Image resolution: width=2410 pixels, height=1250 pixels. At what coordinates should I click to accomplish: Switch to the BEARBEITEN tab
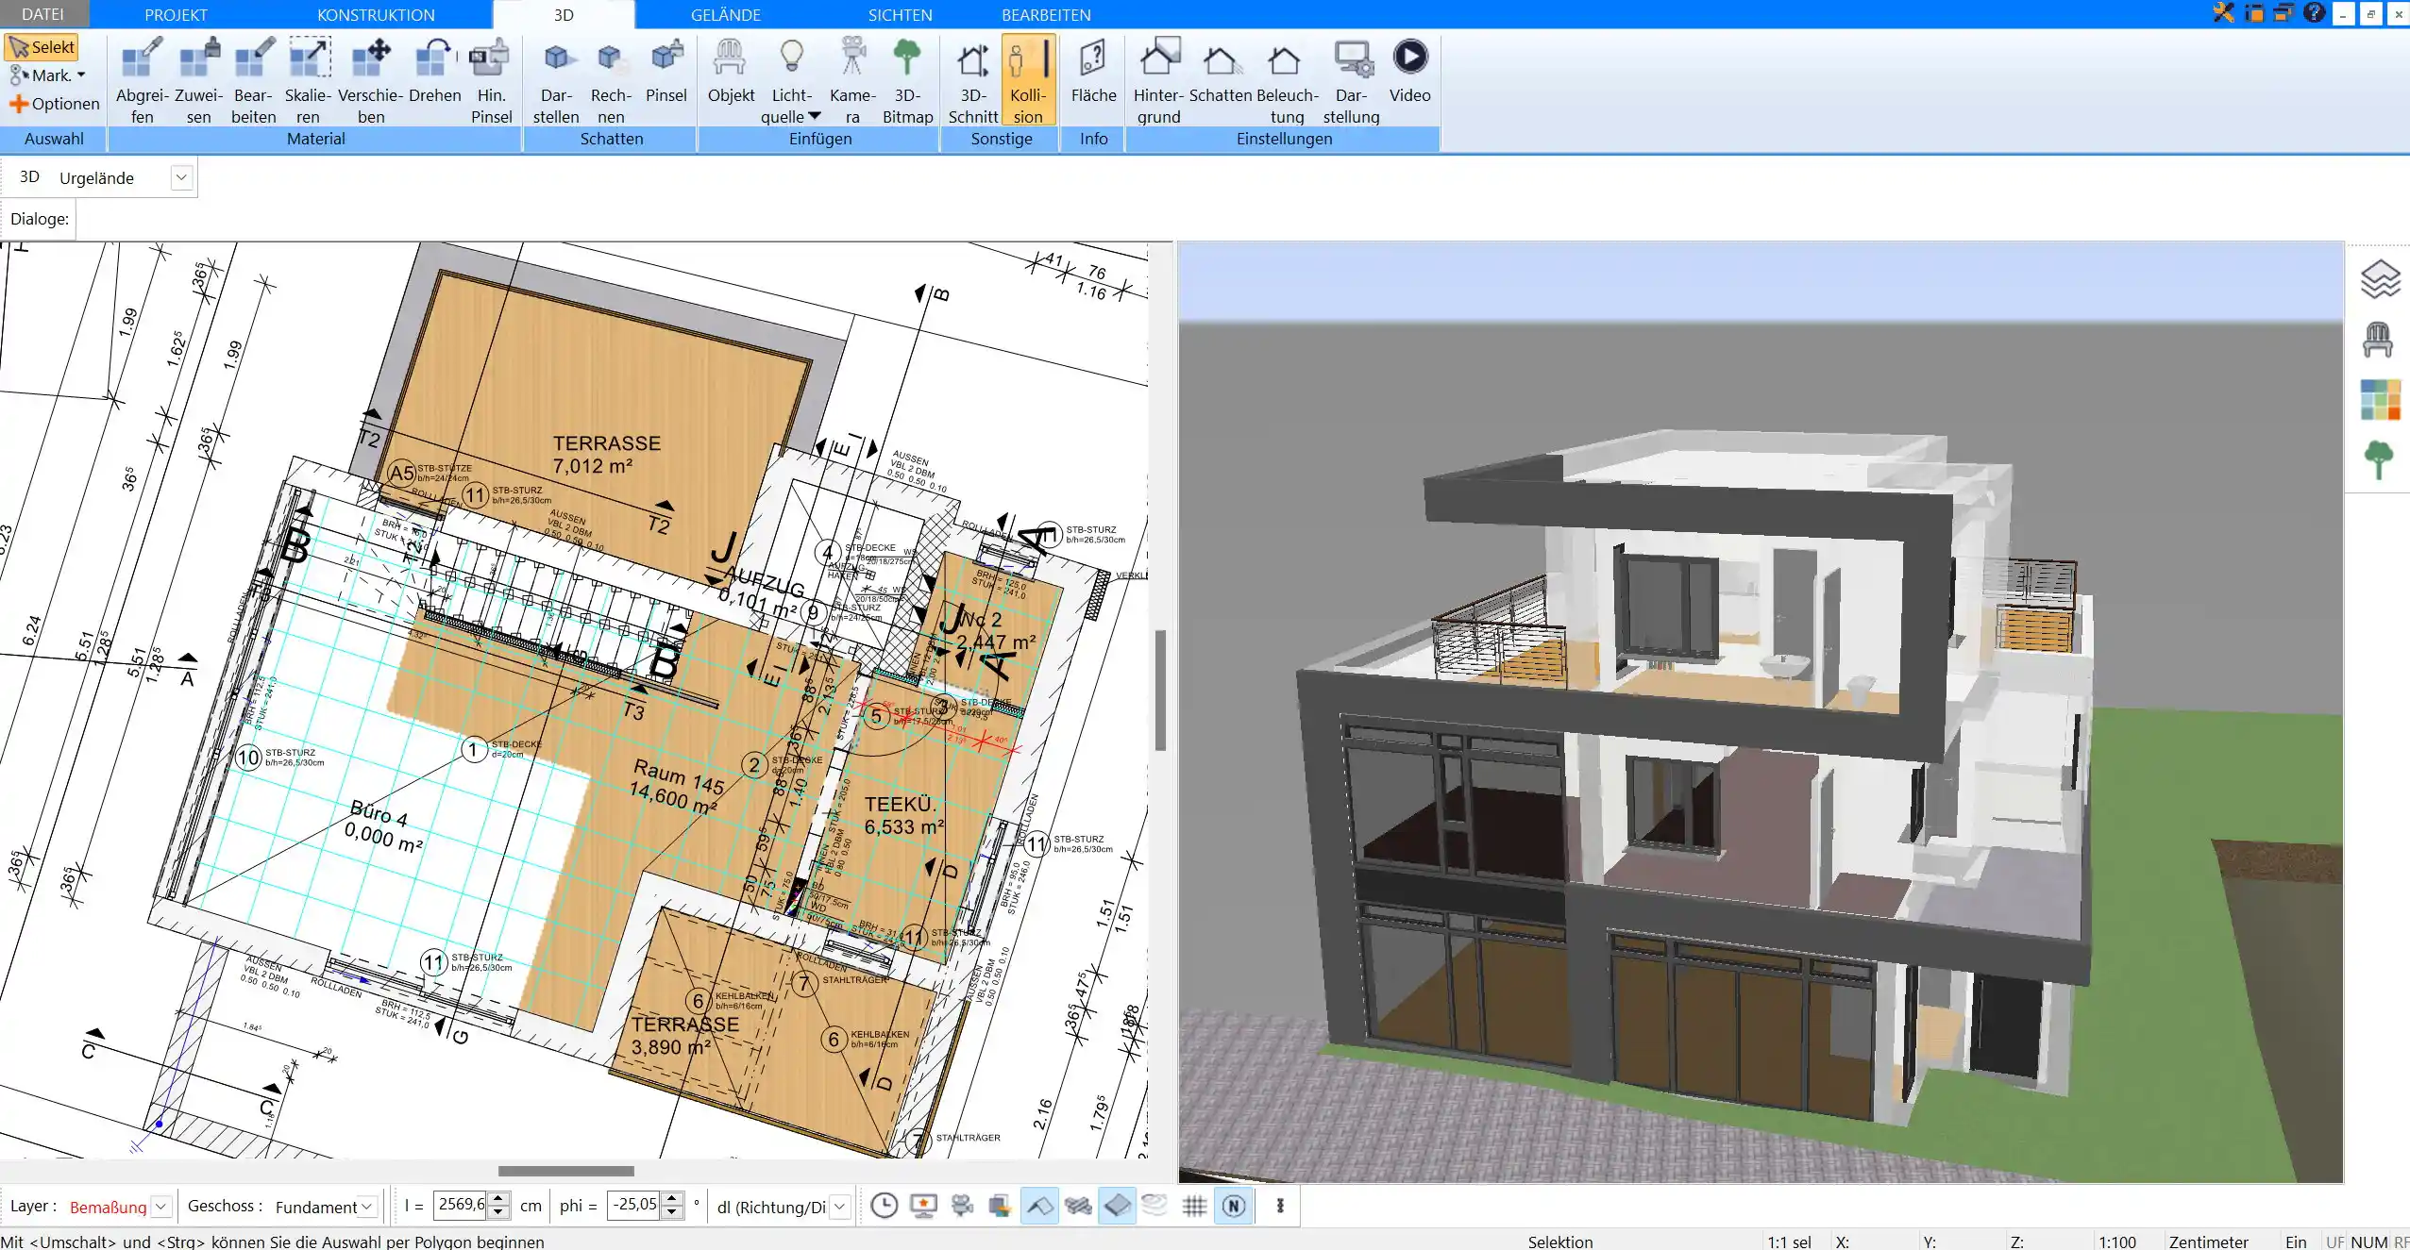click(x=1046, y=15)
